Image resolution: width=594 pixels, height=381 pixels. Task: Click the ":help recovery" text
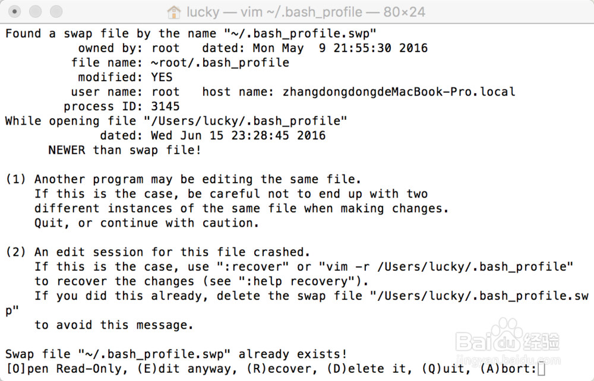point(301,281)
